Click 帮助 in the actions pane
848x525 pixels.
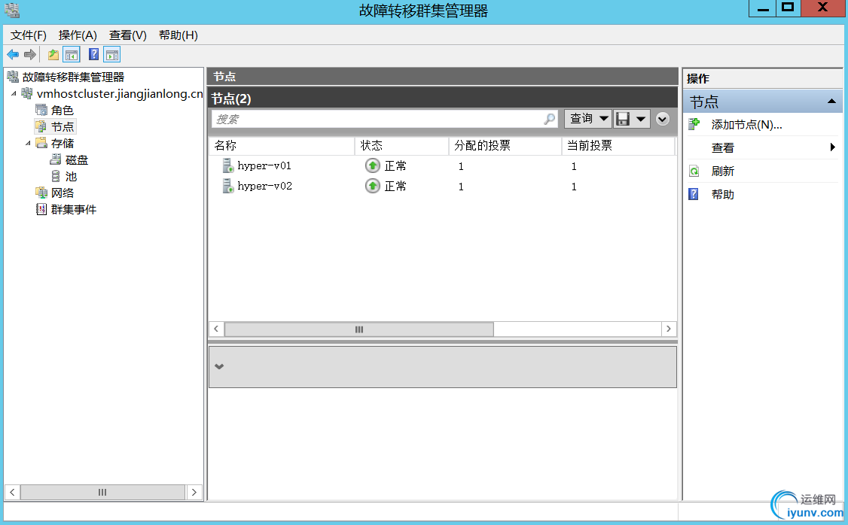tap(722, 195)
